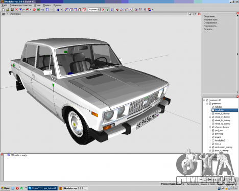The image size is (239, 191).
Task: Toggle the ped_arm checkbox
Action: [x=213, y=130]
